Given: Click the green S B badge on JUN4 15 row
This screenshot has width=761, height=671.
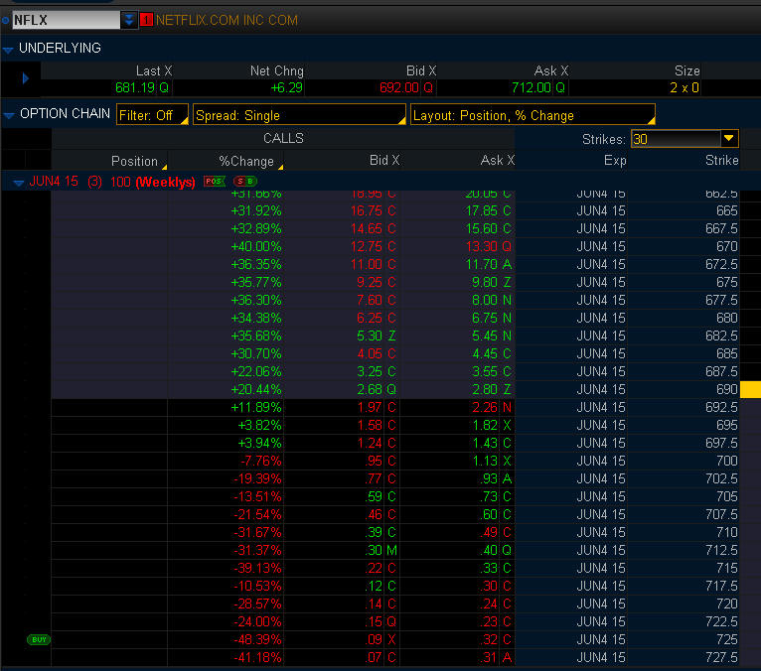Looking at the screenshot, I should [243, 182].
